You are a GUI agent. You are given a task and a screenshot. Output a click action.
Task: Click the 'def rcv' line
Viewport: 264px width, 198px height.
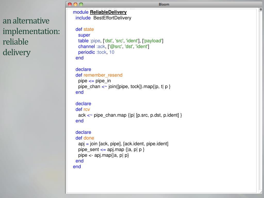click(x=83, y=109)
